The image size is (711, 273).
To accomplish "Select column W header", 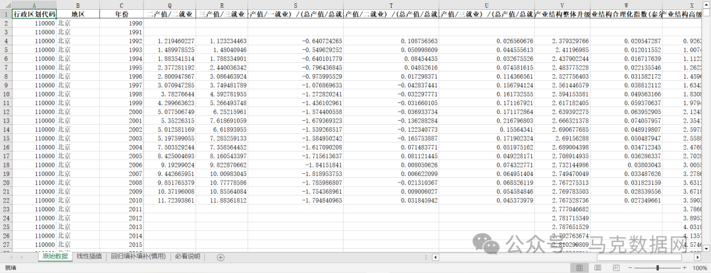I will tap(626, 5).
